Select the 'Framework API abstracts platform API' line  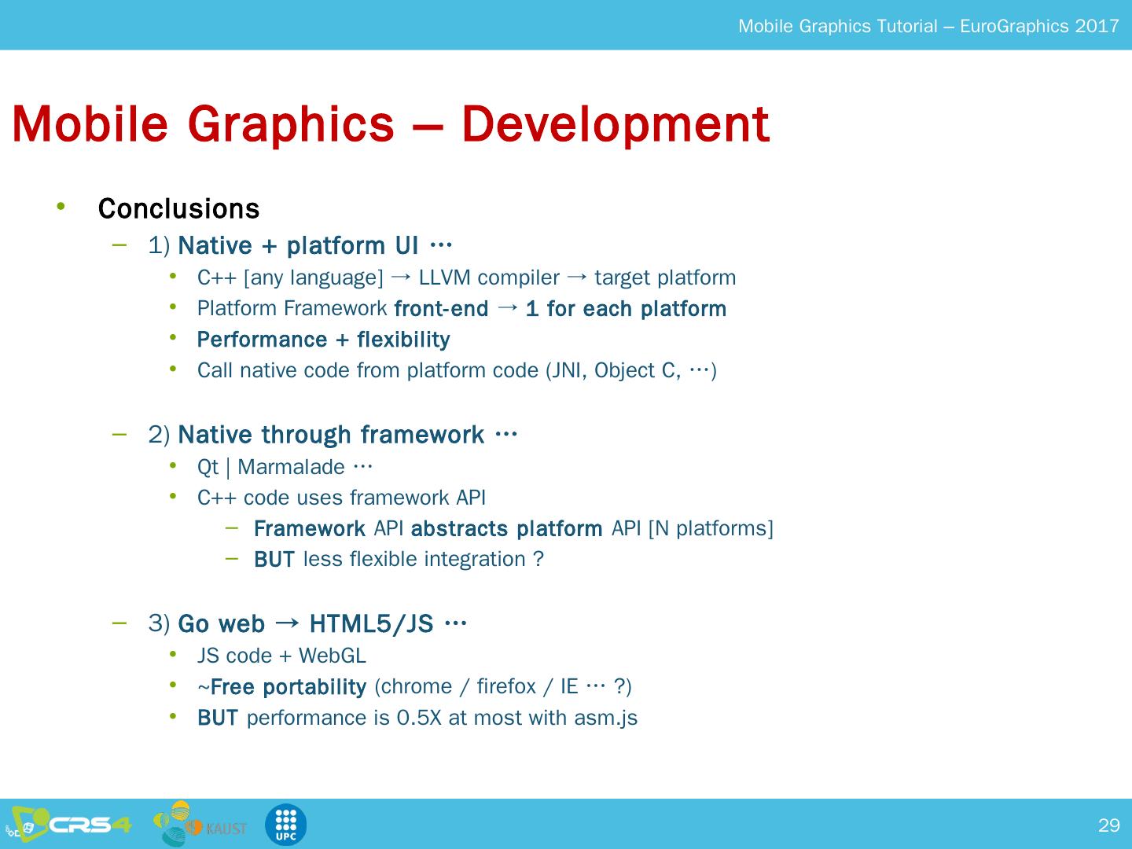click(x=513, y=528)
